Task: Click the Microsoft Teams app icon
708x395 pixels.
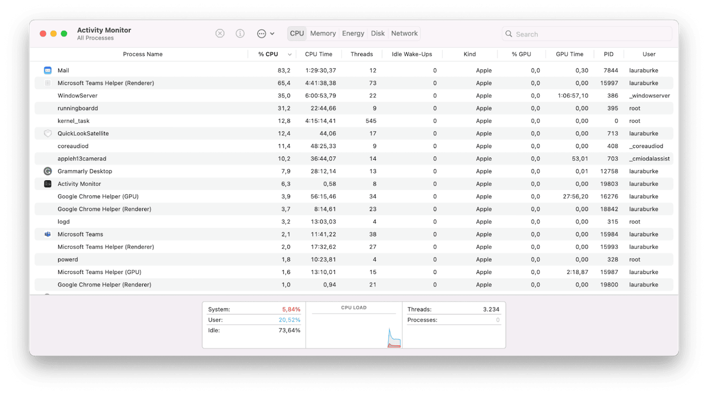Action: point(48,234)
